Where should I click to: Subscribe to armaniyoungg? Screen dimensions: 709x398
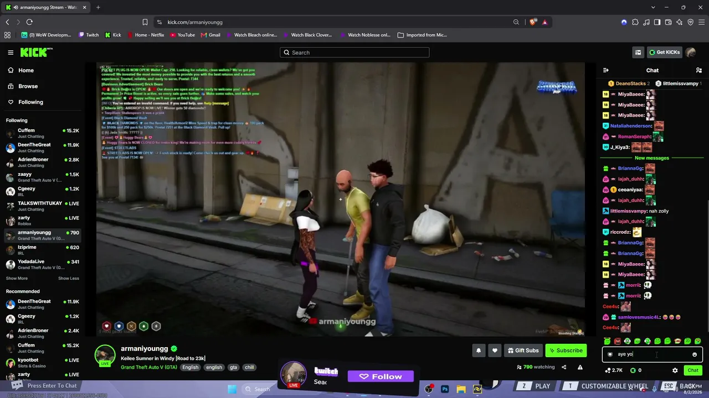tap(566, 350)
